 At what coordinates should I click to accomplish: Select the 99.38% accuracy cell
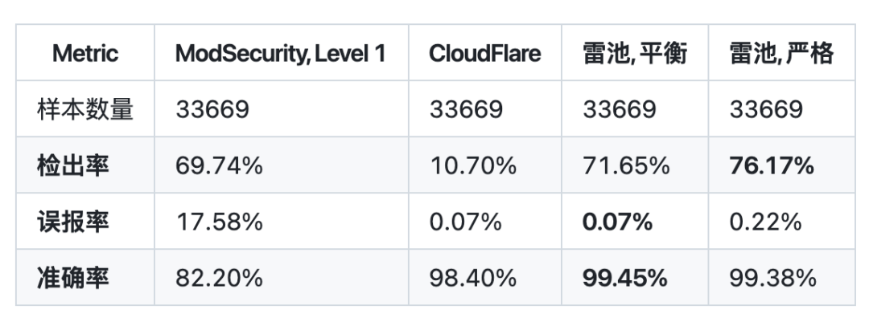pos(772,278)
